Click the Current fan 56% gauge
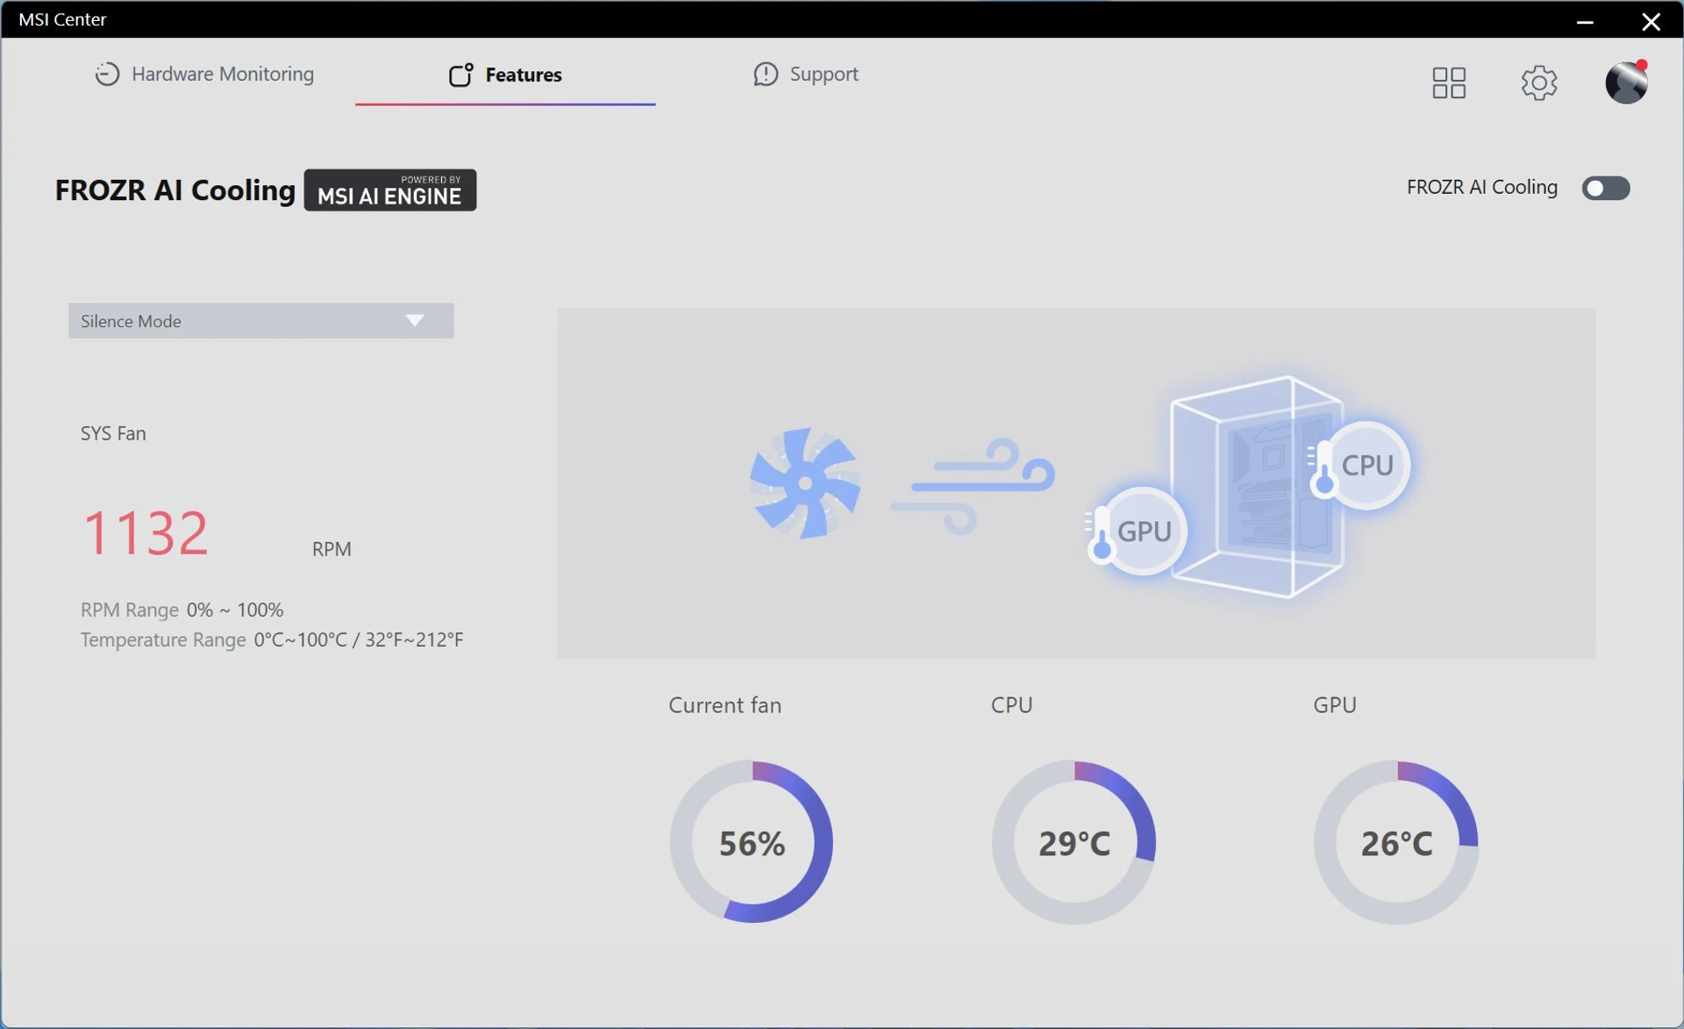Screen dimensions: 1684x1029 [x=752, y=842]
